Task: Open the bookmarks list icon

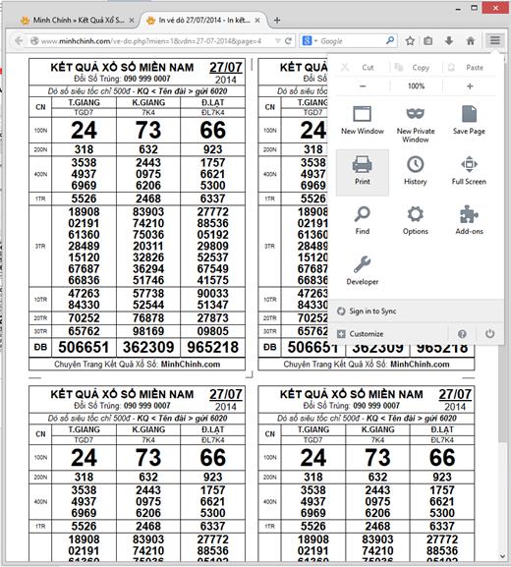Action: (428, 40)
